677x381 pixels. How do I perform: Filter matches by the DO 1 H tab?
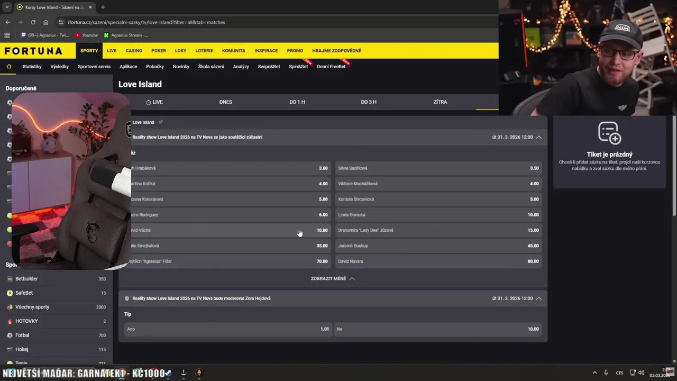click(x=297, y=102)
